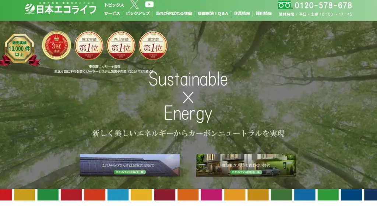Open the 疑問解決！Q&A navigation link

pyautogui.click(x=213, y=14)
